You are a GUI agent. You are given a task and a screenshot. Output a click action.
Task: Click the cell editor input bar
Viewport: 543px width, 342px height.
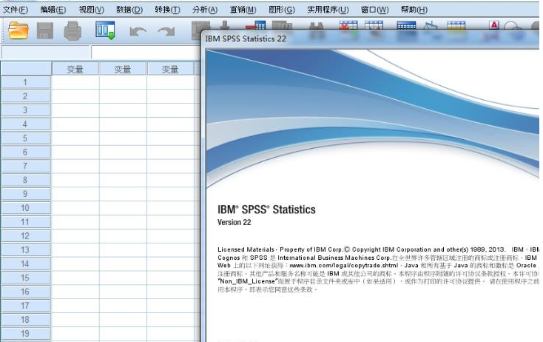[x=146, y=53]
